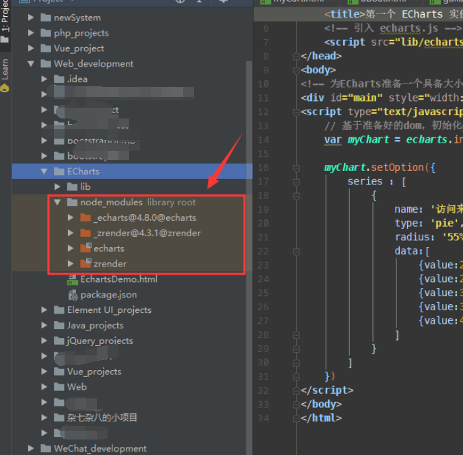
Task: Fold the closing script tag on line 32
Action: (297, 391)
